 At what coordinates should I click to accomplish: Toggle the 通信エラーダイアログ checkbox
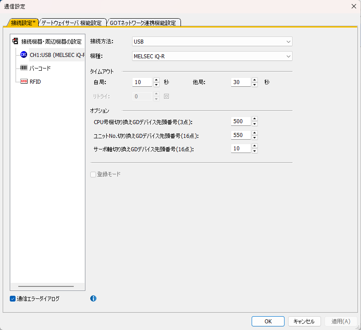click(12, 299)
